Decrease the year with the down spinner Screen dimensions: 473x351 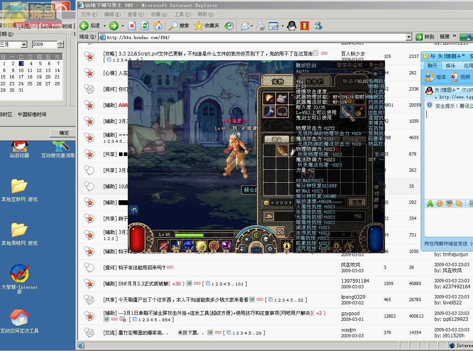click(x=61, y=46)
